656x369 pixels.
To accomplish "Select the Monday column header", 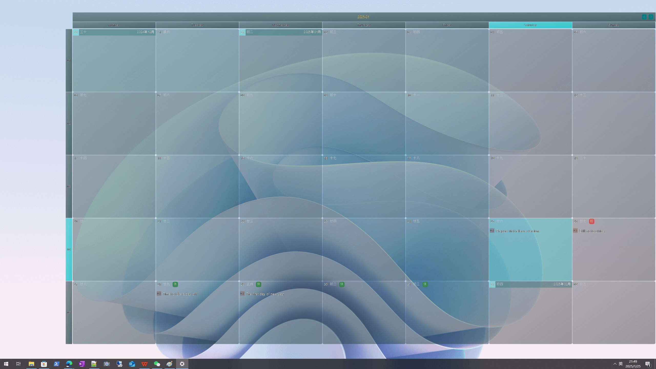I will 114,25.
